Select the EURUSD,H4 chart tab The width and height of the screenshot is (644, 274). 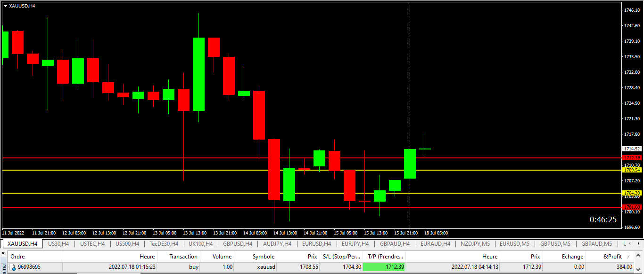click(x=316, y=244)
